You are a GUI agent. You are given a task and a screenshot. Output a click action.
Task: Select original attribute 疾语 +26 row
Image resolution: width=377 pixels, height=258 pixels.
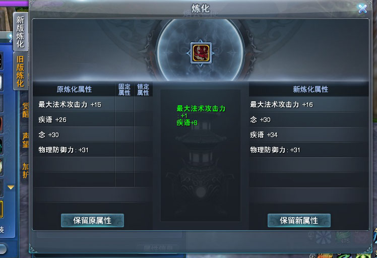coord(74,119)
